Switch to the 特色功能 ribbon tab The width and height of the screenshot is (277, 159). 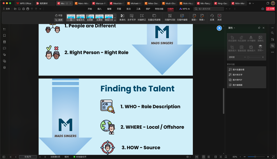click(159, 9)
